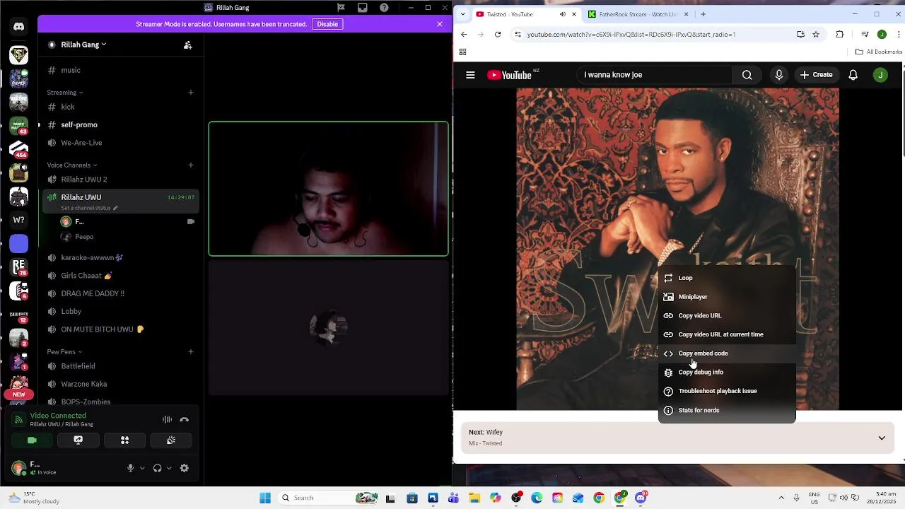Share your screen in Discord voice panel

click(x=78, y=440)
